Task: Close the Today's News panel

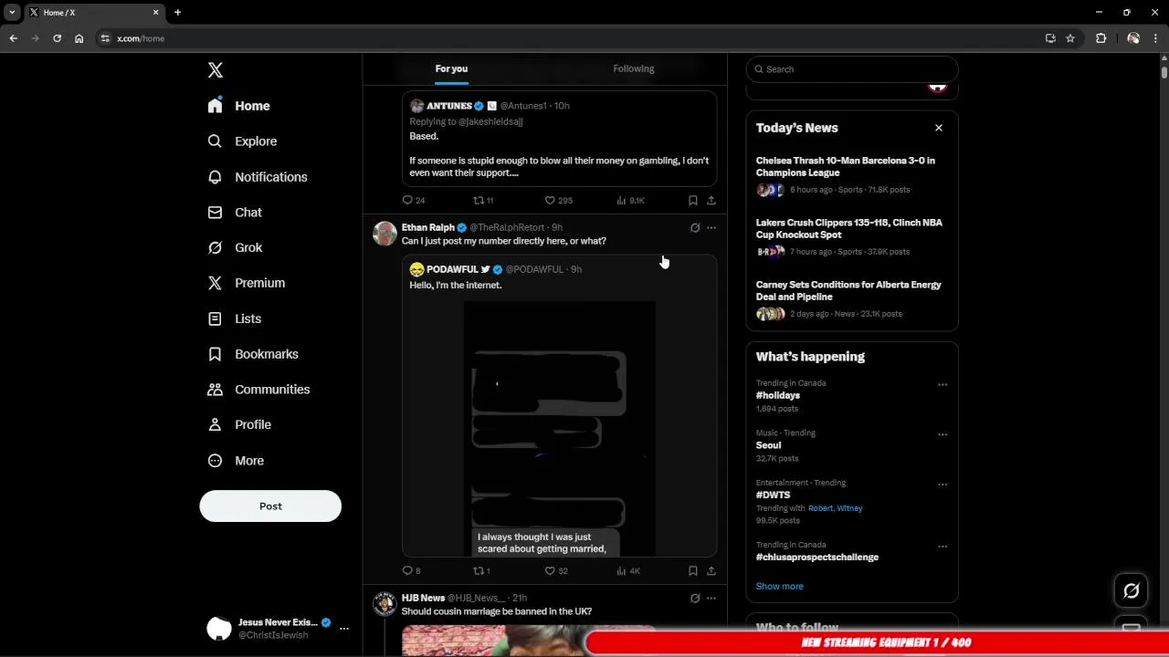Action: (939, 128)
